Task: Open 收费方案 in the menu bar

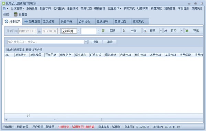Action: pyautogui.click(x=156, y=9)
